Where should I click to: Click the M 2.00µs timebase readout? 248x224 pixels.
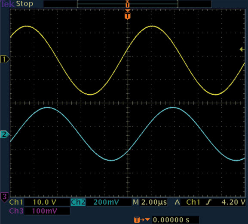click(x=150, y=202)
